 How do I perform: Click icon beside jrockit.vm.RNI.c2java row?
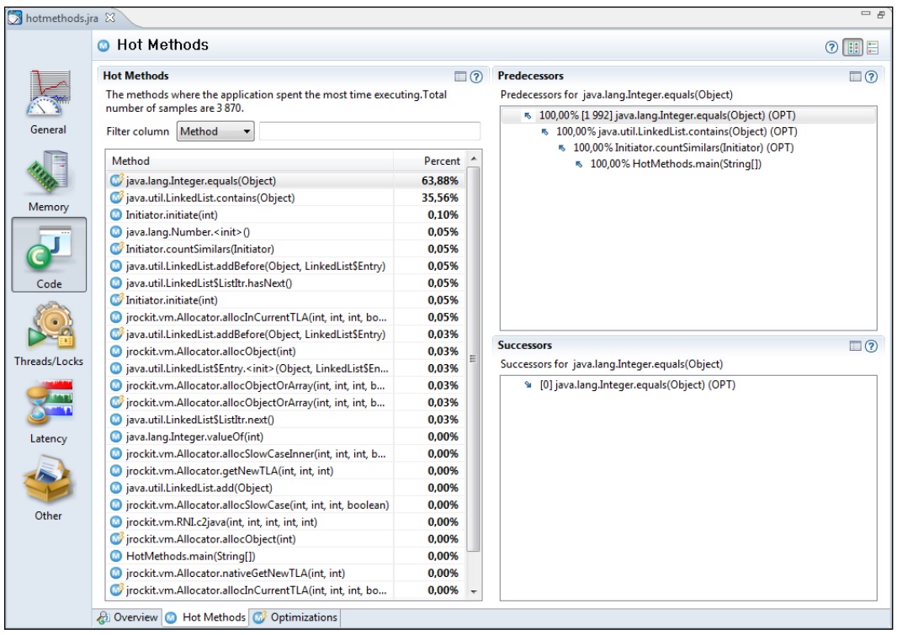[x=116, y=521]
